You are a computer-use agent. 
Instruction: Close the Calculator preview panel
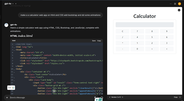click(x=179, y=10)
